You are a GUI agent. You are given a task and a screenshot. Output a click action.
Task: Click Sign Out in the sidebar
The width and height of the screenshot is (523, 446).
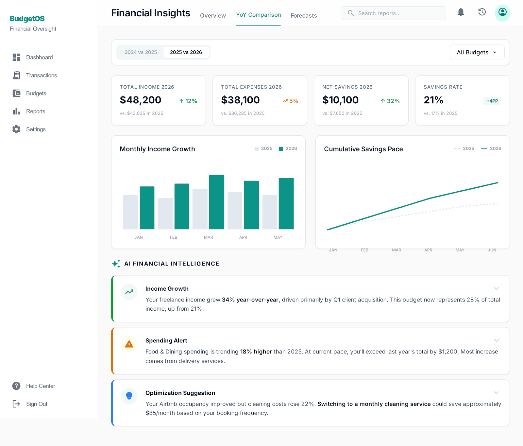37,404
